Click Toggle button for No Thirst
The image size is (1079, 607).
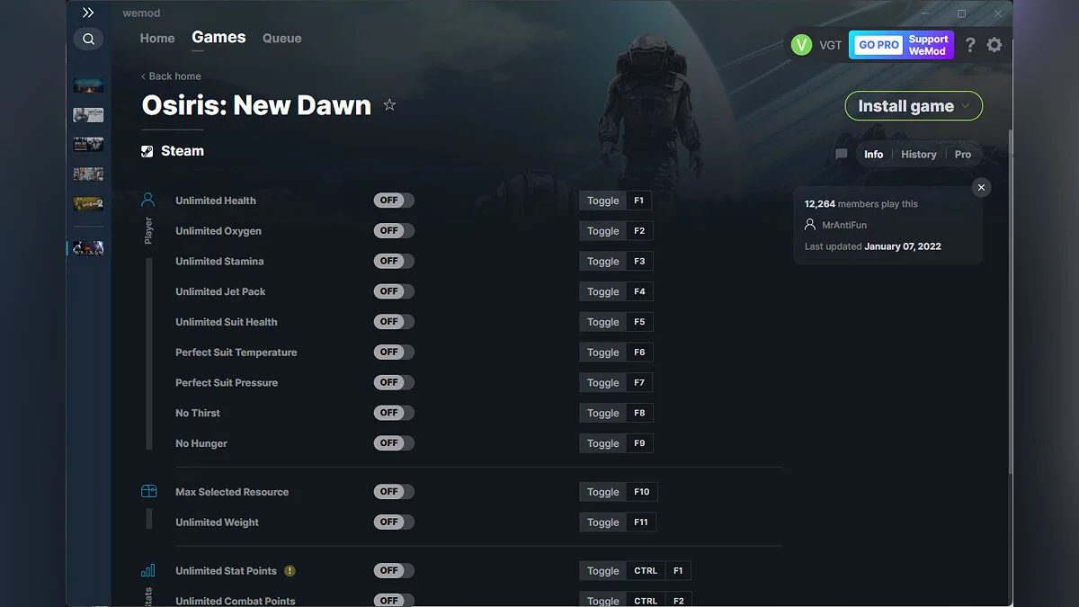coord(602,414)
